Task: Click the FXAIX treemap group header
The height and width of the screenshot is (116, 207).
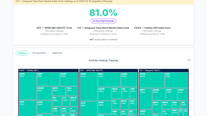Action: pyautogui.click(x=48, y=70)
